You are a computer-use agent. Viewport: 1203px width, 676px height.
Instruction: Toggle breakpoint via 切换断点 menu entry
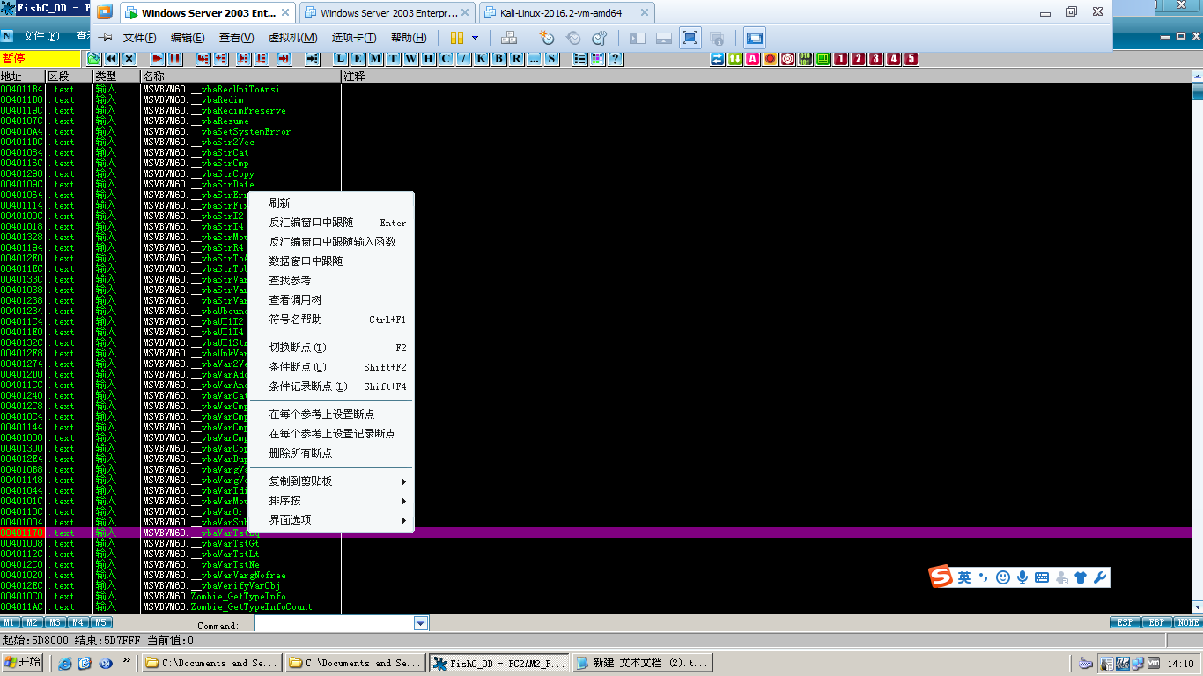(298, 348)
